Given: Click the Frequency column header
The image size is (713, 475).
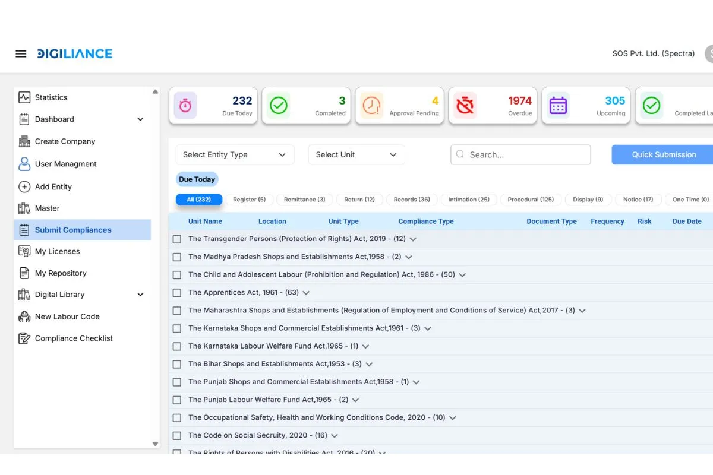Looking at the screenshot, I should [x=607, y=221].
